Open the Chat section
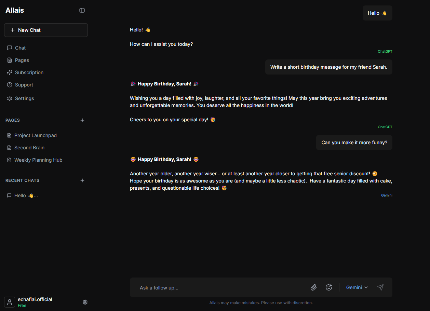The image size is (430, 311). pyautogui.click(x=20, y=48)
